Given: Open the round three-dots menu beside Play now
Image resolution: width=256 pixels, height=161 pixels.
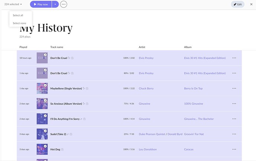Looking at the screenshot, I should [63, 4].
